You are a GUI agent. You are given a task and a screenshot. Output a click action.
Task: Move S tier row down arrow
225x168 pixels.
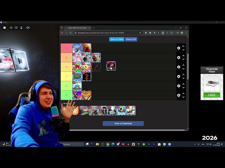pyautogui.click(x=184, y=50)
